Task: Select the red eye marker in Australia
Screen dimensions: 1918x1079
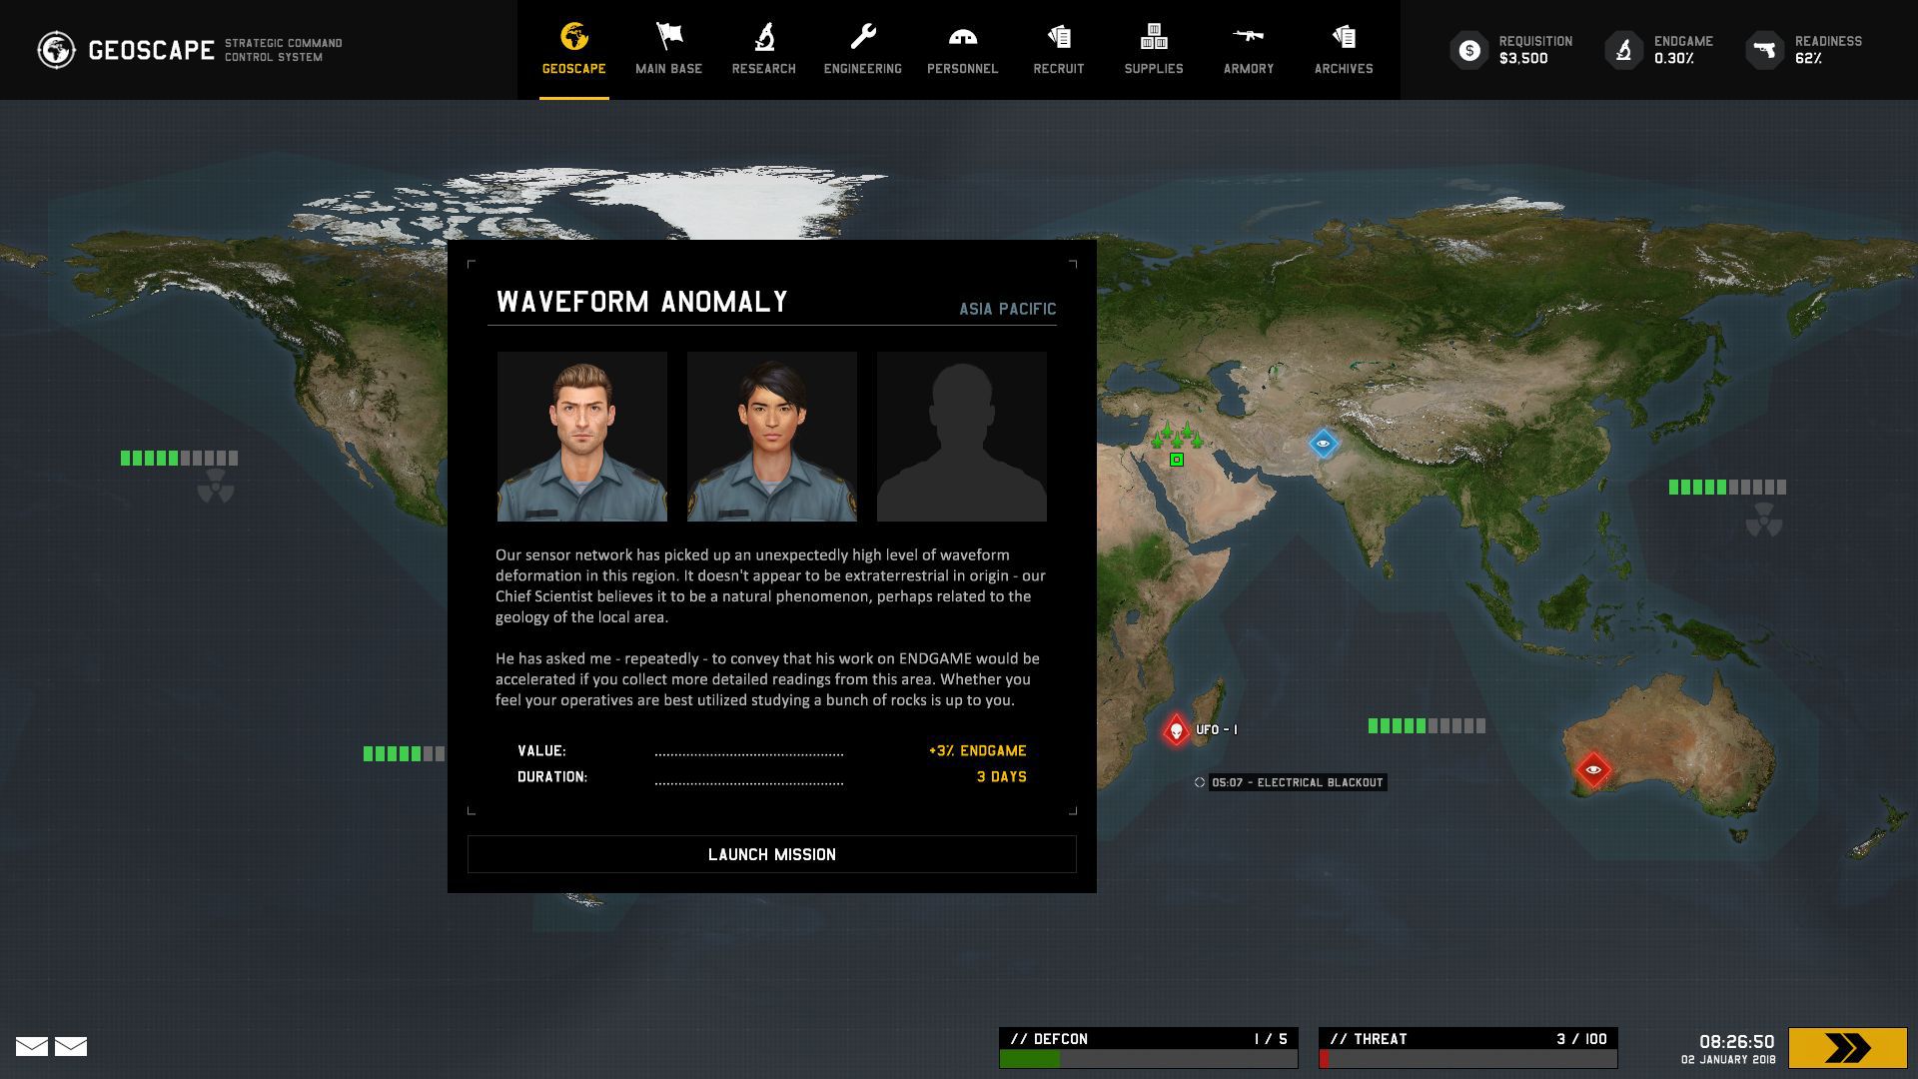Action: point(1592,769)
